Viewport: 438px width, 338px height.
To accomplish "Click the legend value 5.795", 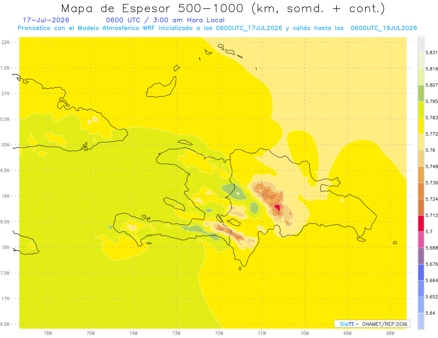I will (432, 101).
